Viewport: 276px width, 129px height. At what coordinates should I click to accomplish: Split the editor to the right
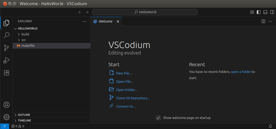click(263, 21)
